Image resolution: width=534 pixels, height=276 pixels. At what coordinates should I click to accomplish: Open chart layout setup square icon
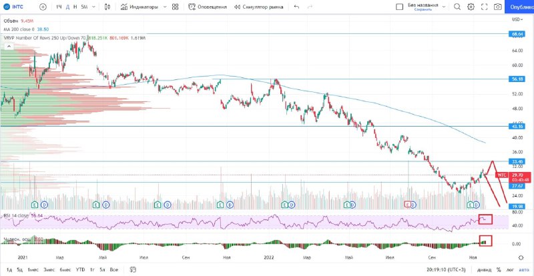click(x=399, y=7)
